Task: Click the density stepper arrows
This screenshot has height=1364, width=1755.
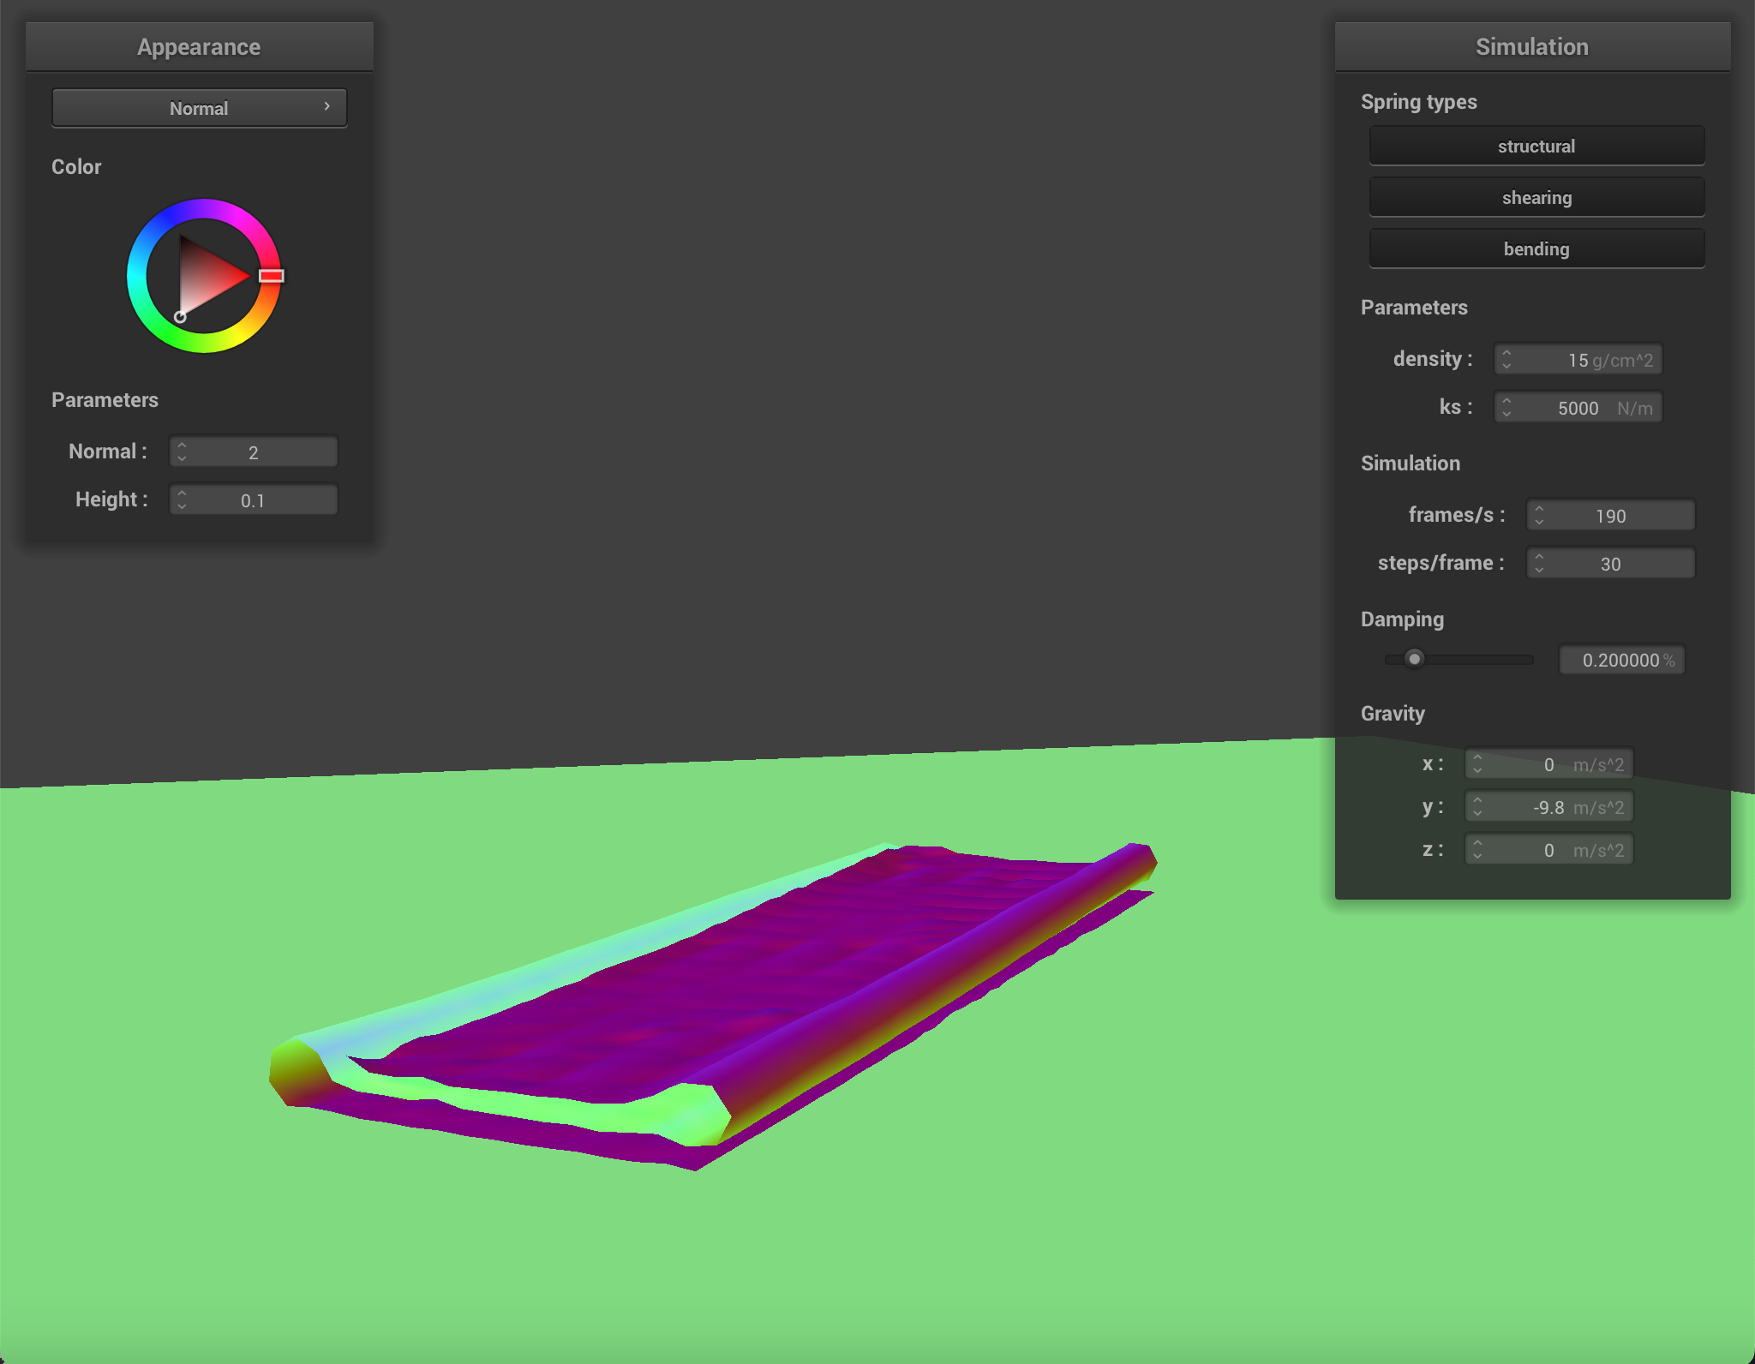Action: tap(1506, 360)
